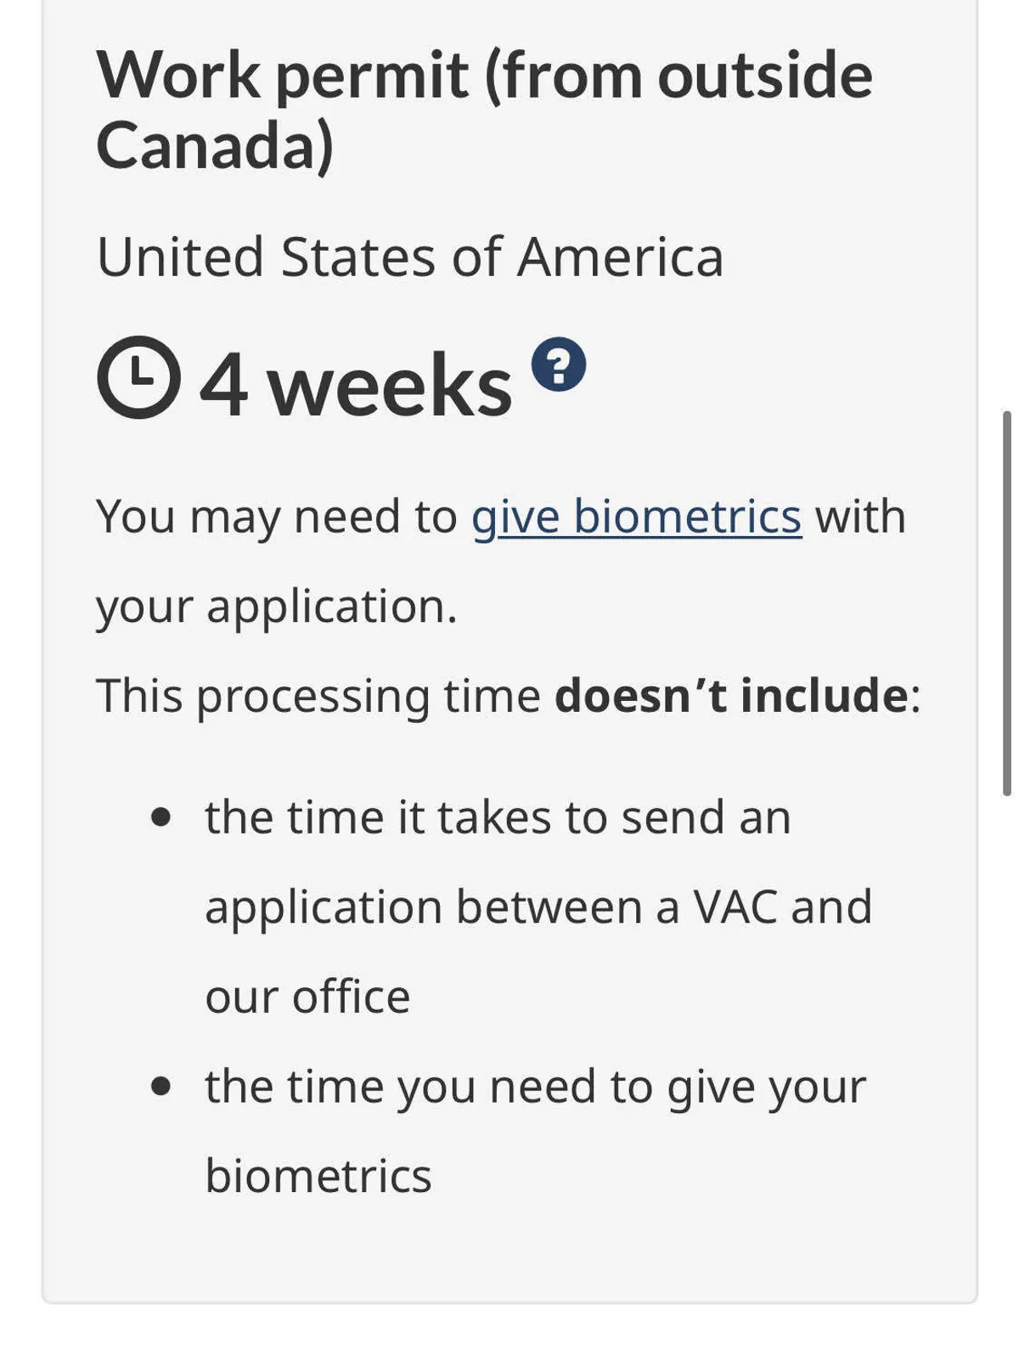
Task: Click the 4 weeks processing time
Action: (356, 386)
